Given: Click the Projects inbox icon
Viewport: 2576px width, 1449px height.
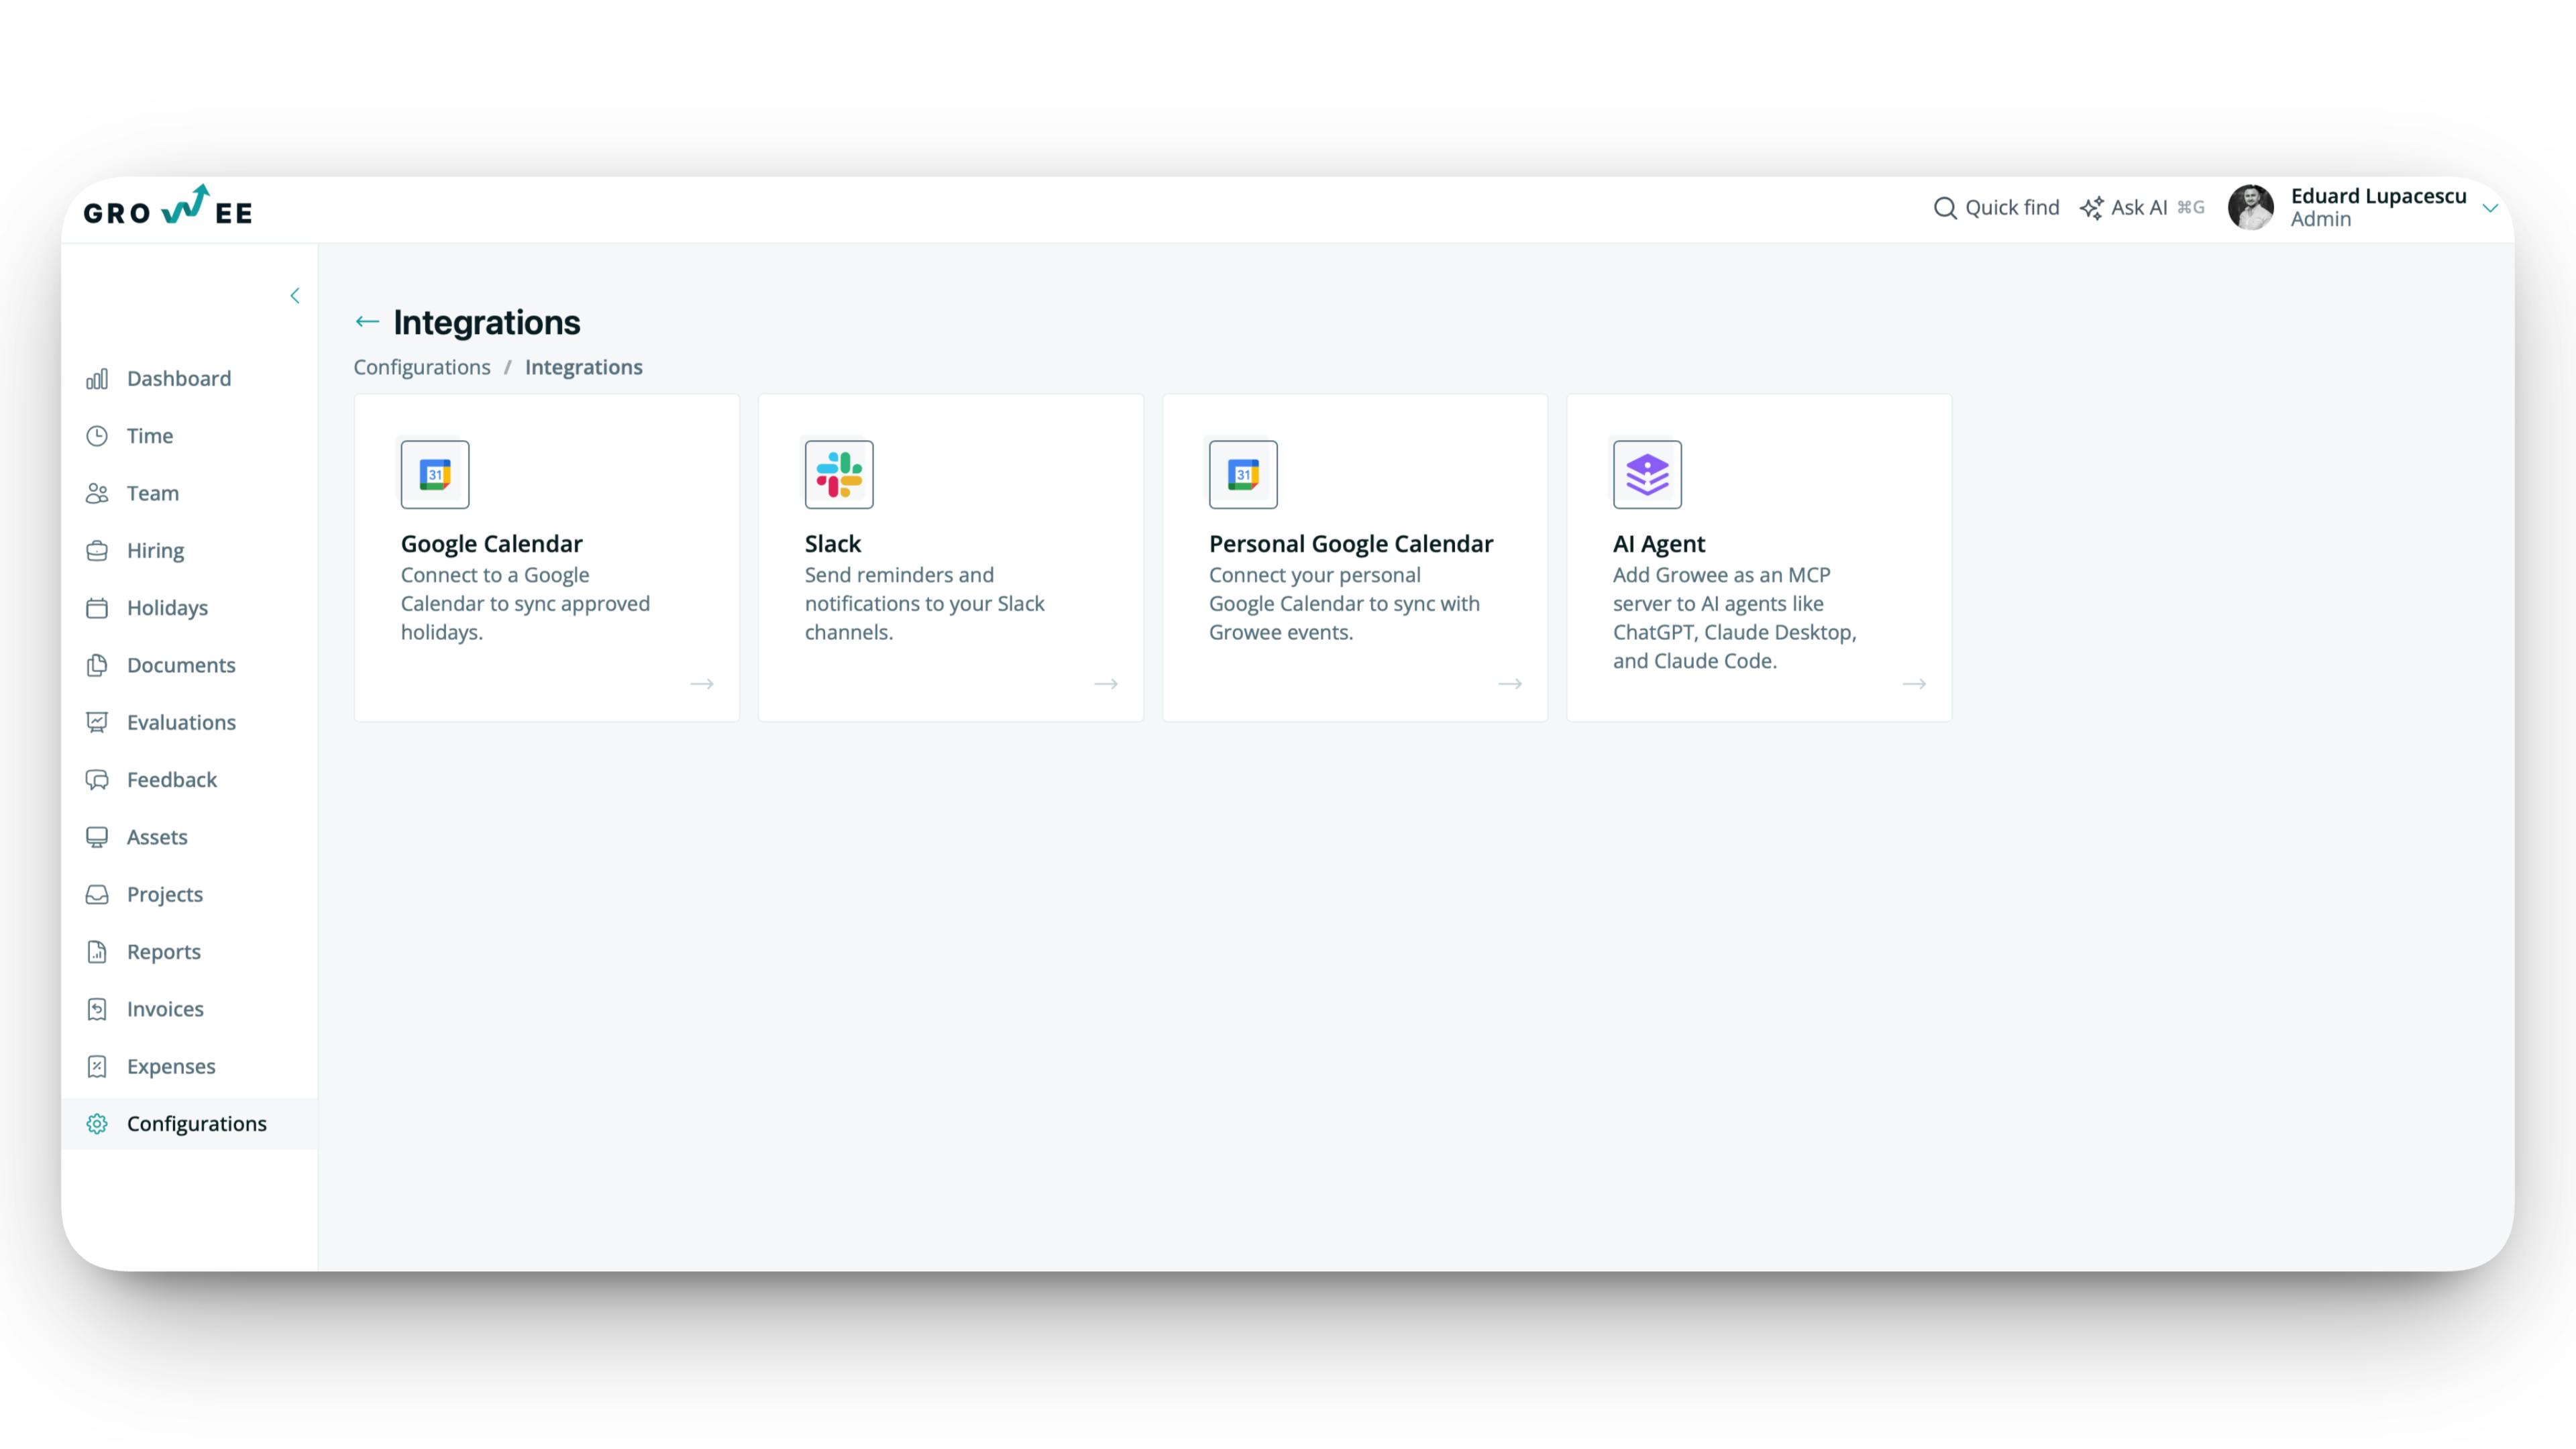Looking at the screenshot, I should [97, 894].
